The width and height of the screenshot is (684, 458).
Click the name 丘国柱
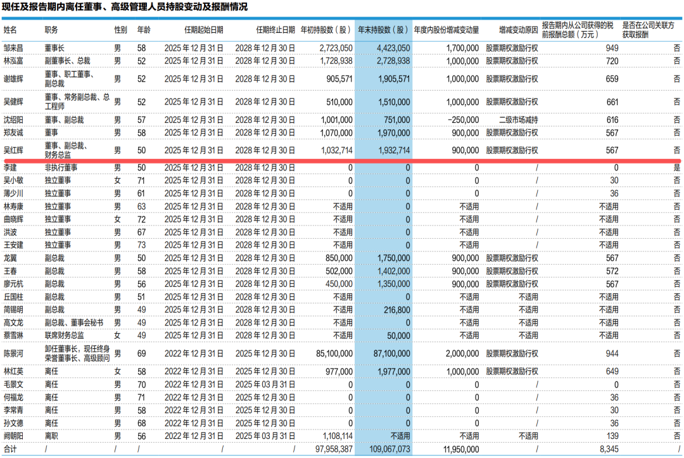[13, 297]
